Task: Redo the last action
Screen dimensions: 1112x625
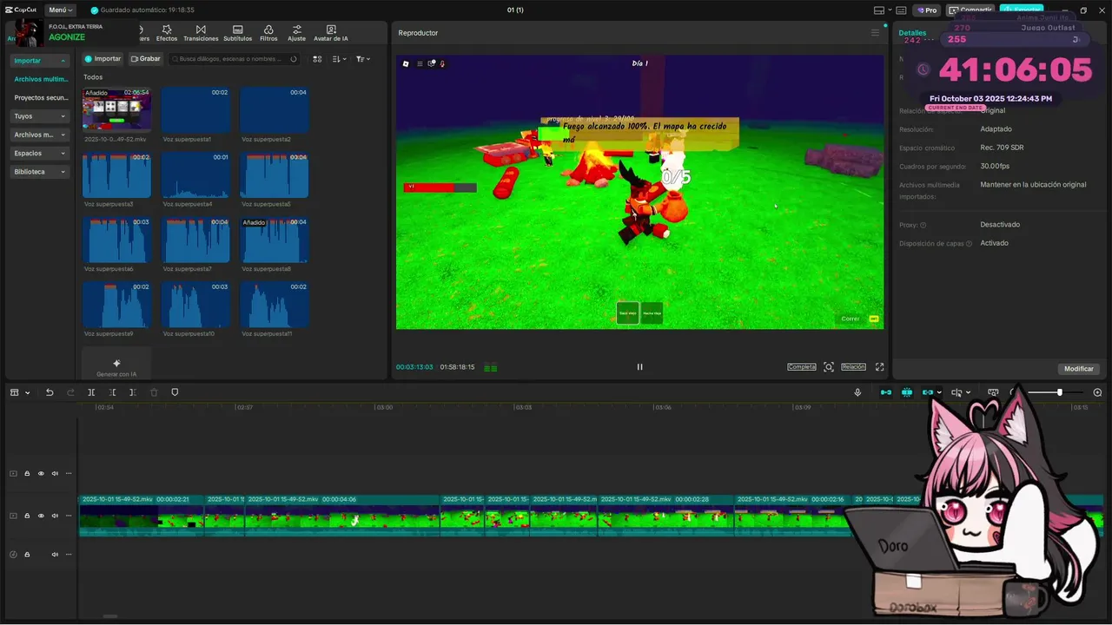Action: pos(71,392)
